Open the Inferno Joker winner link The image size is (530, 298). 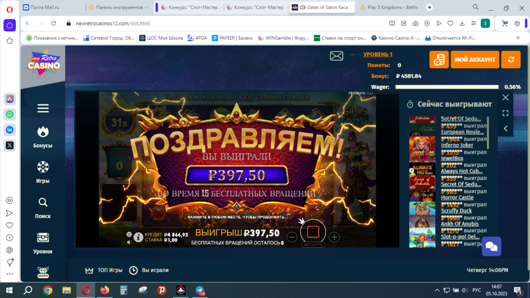(457, 145)
